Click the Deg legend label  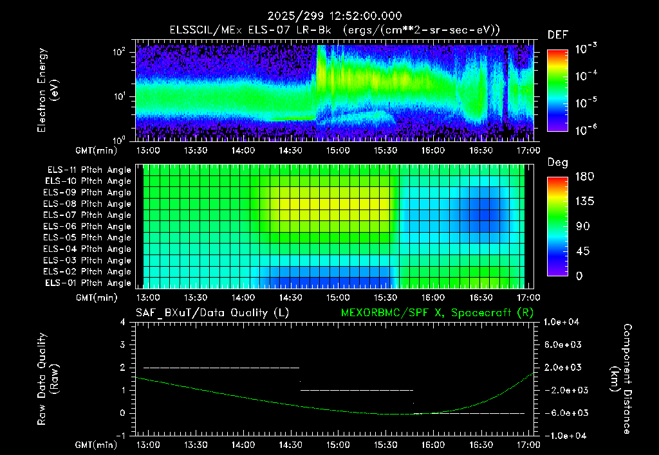click(558, 163)
